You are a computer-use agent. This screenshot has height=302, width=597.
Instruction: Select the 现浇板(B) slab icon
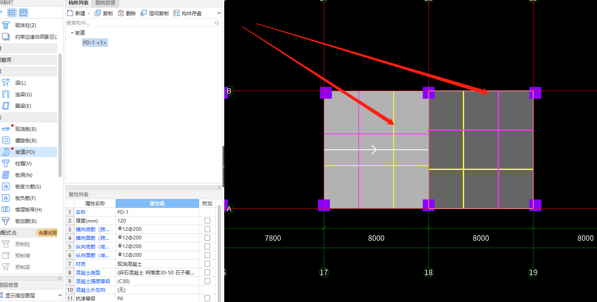click(6, 129)
